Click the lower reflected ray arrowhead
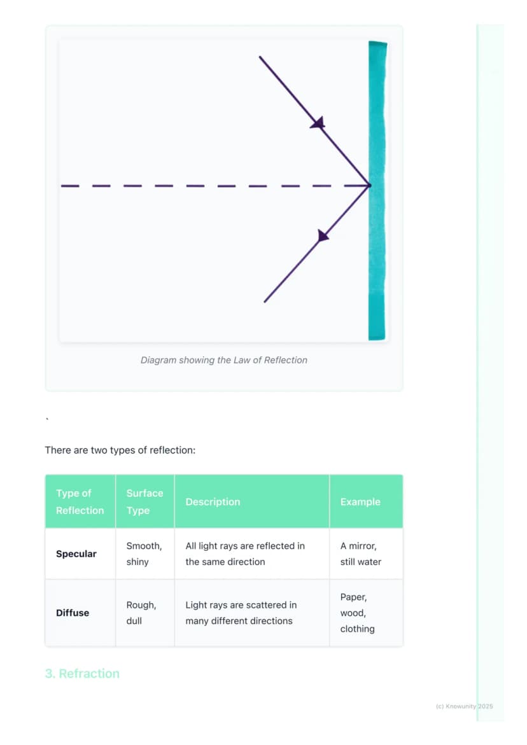 323,235
